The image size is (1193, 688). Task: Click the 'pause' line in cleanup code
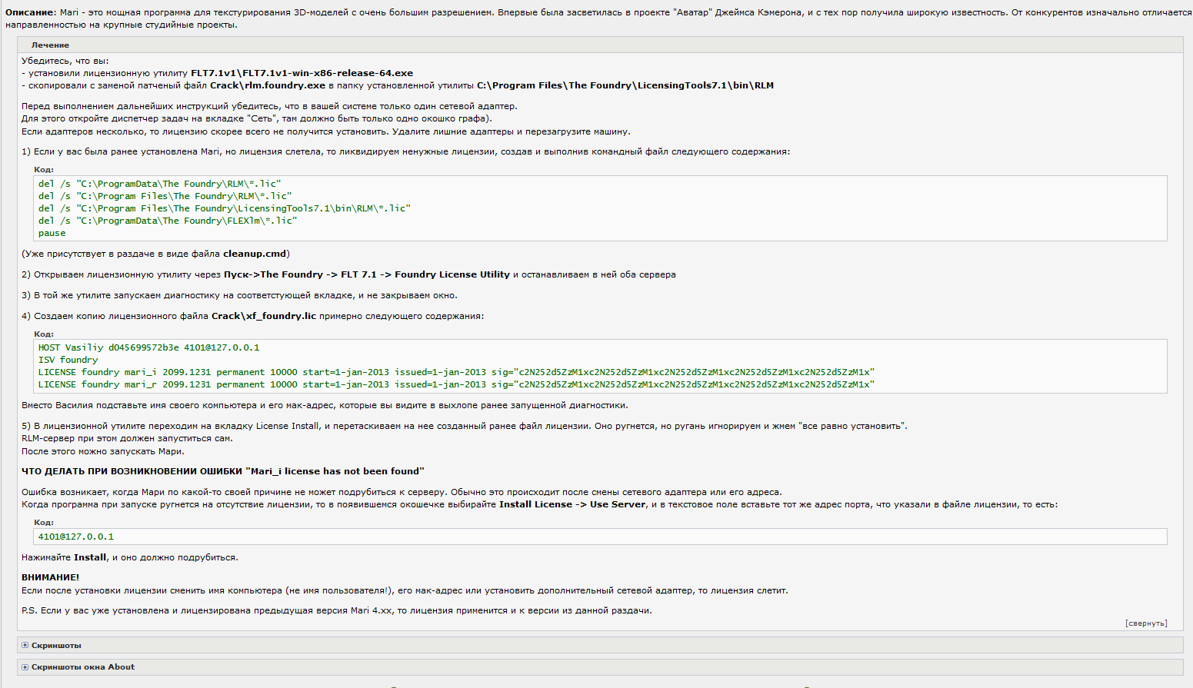(x=52, y=233)
